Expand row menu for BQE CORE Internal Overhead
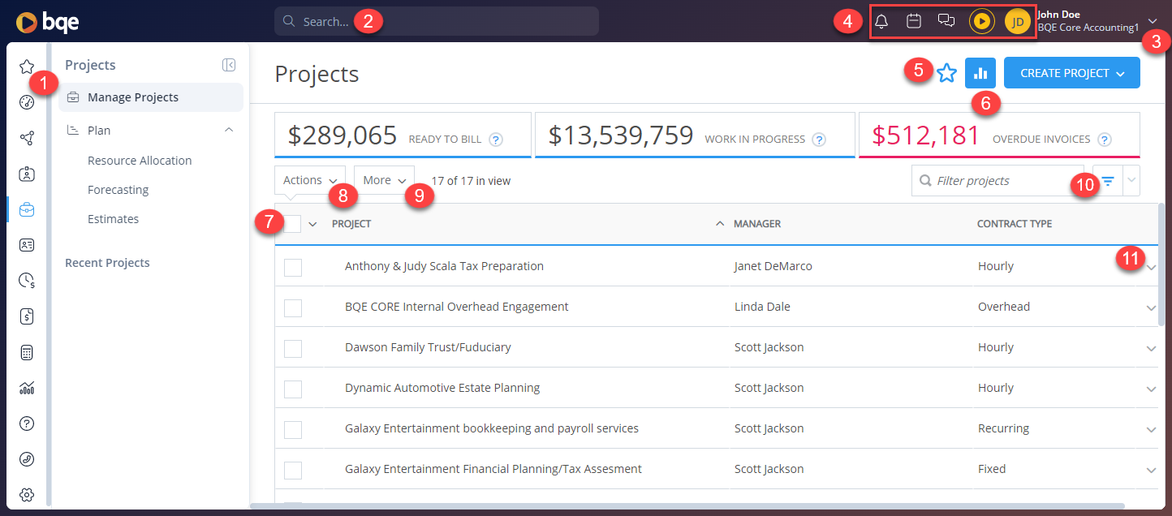Image resolution: width=1172 pixels, height=516 pixels. pos(1151,307)
